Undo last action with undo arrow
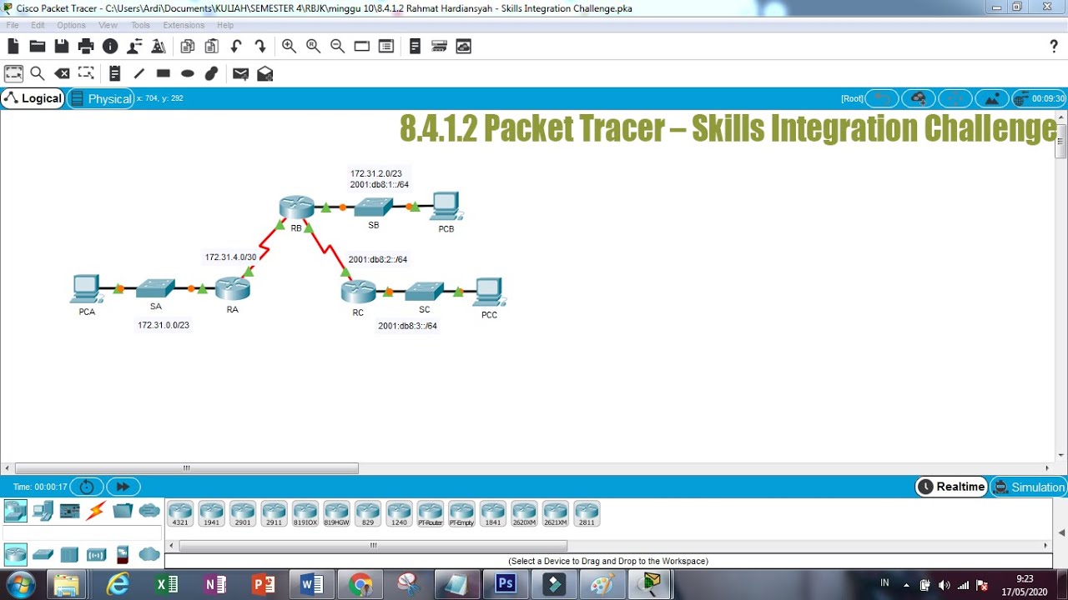 tap(236, 47)
